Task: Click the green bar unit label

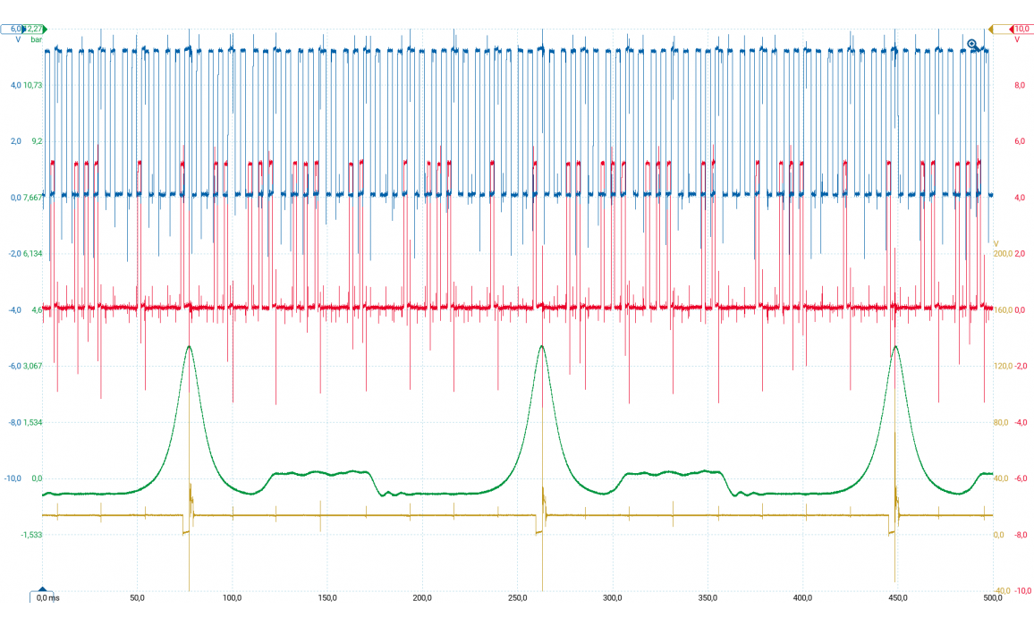Action: (x=37, y=39)
